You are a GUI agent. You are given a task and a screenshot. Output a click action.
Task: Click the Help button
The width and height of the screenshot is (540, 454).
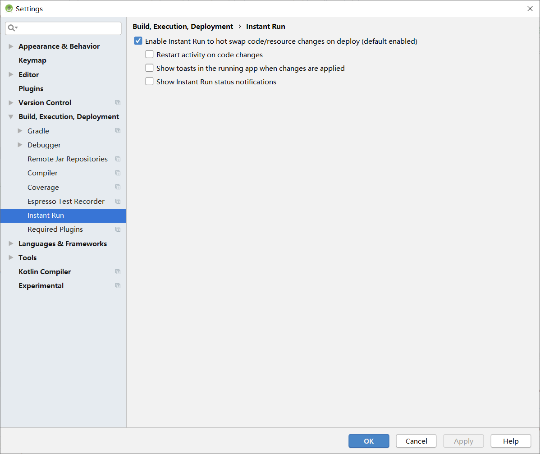point(511,441)
